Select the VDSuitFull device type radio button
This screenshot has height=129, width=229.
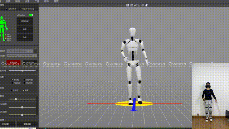6,9
